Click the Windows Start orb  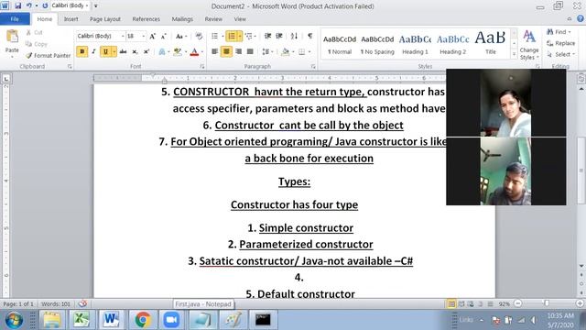(14, 320)
